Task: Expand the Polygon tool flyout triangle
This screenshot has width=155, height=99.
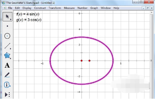Action: pyautogui.click(x=11, y=58)
